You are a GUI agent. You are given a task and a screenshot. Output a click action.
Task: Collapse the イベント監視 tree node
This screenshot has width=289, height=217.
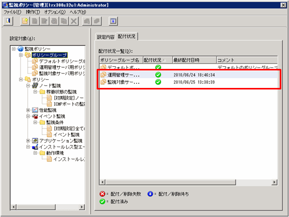click(x=28, y=116)
